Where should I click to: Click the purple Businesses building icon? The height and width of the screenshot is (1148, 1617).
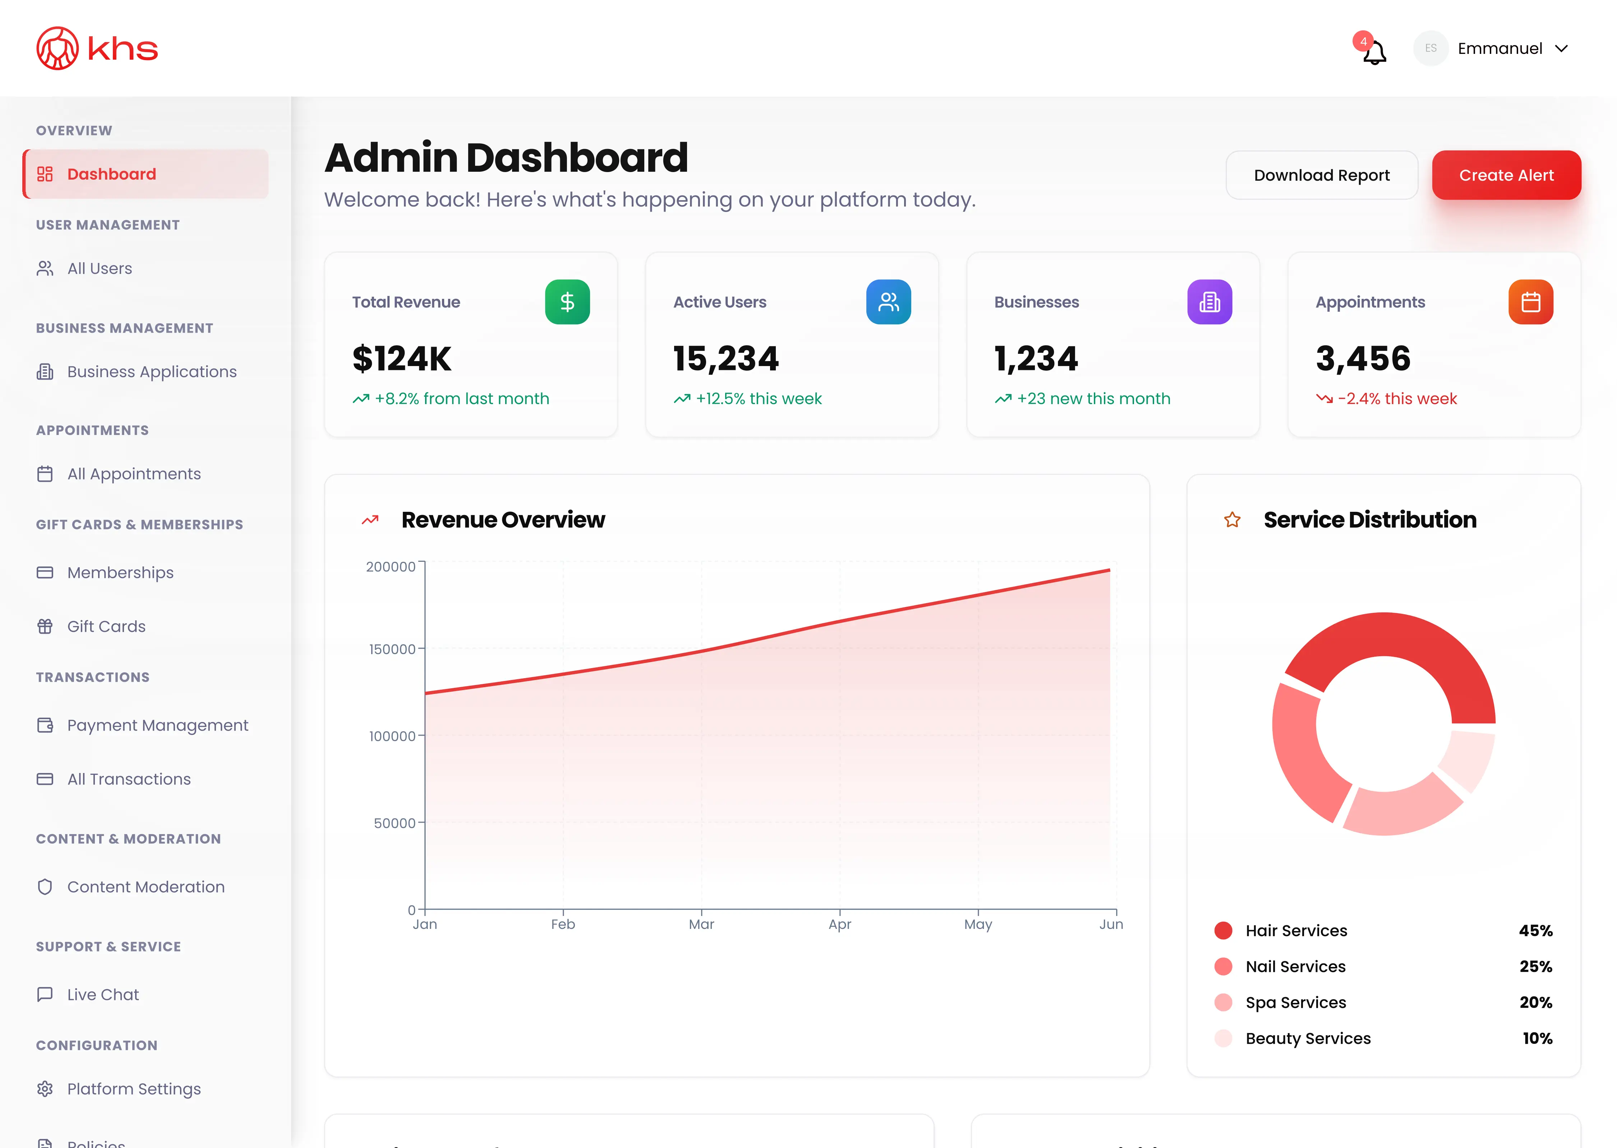[x=1209, y=302]
